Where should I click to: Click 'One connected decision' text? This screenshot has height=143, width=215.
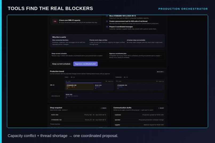tap(60, 40)
